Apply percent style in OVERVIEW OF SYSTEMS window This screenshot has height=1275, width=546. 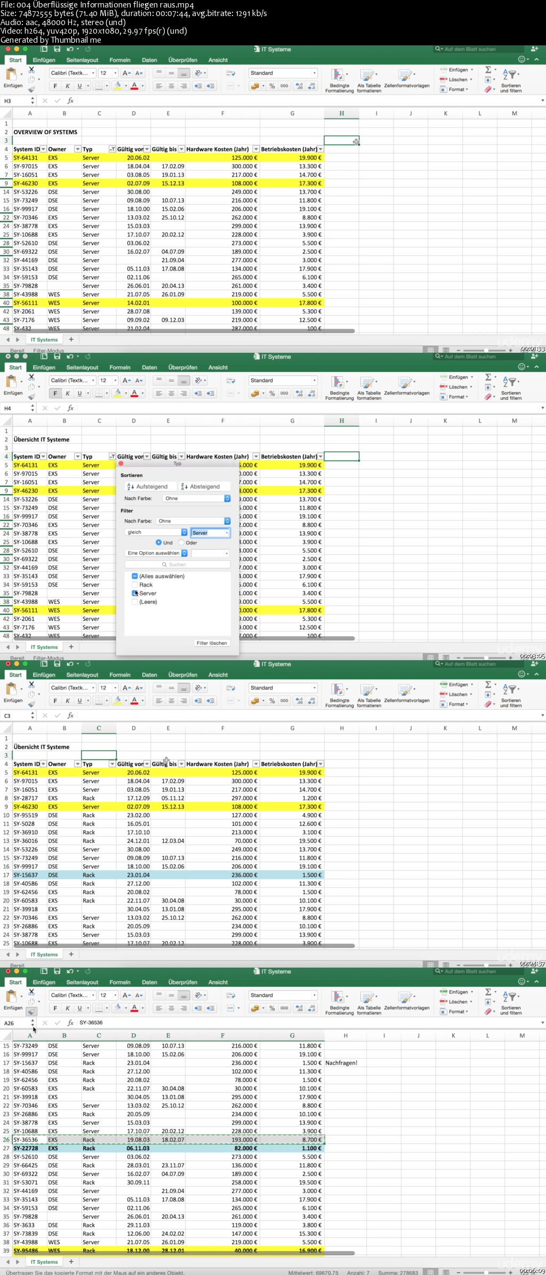(x=272, y=86)
